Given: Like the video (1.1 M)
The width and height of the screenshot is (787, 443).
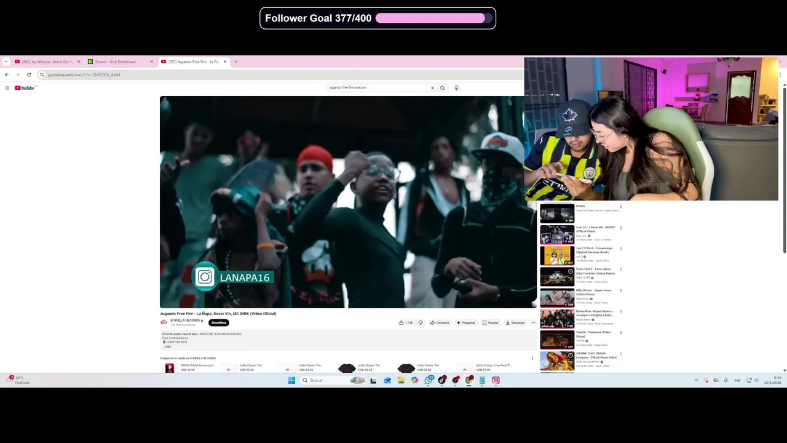Looking at the screenshot, I should pyautogui.click(x=406, y=322).
